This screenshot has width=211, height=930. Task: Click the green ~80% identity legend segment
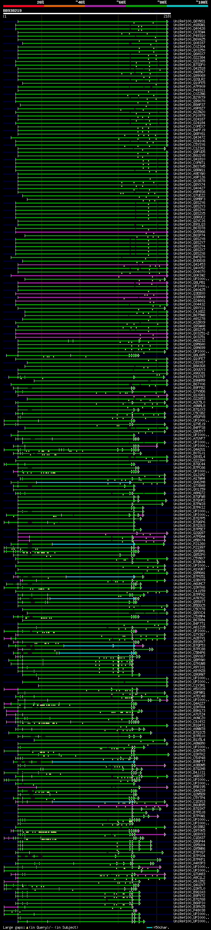(x=146, y=6)
